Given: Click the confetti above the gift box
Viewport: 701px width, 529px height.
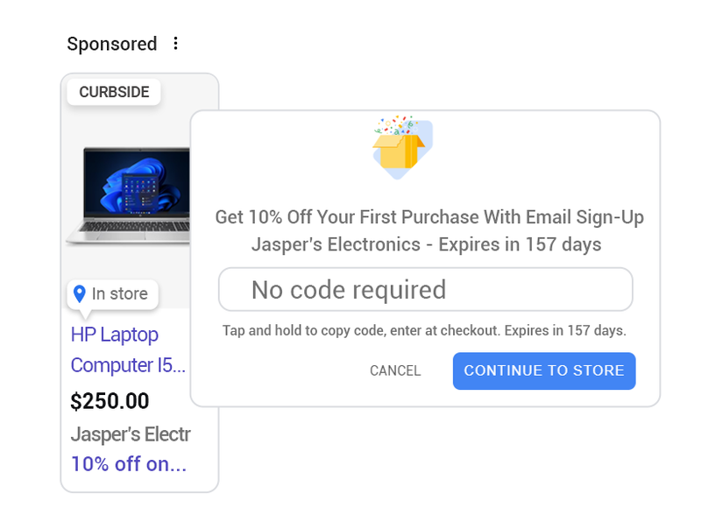Looking at the screenshot, I should 396,124.
